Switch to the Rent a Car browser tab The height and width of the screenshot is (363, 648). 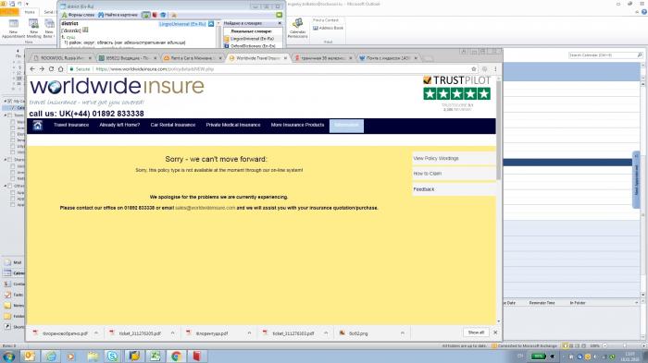pos(191,58)
